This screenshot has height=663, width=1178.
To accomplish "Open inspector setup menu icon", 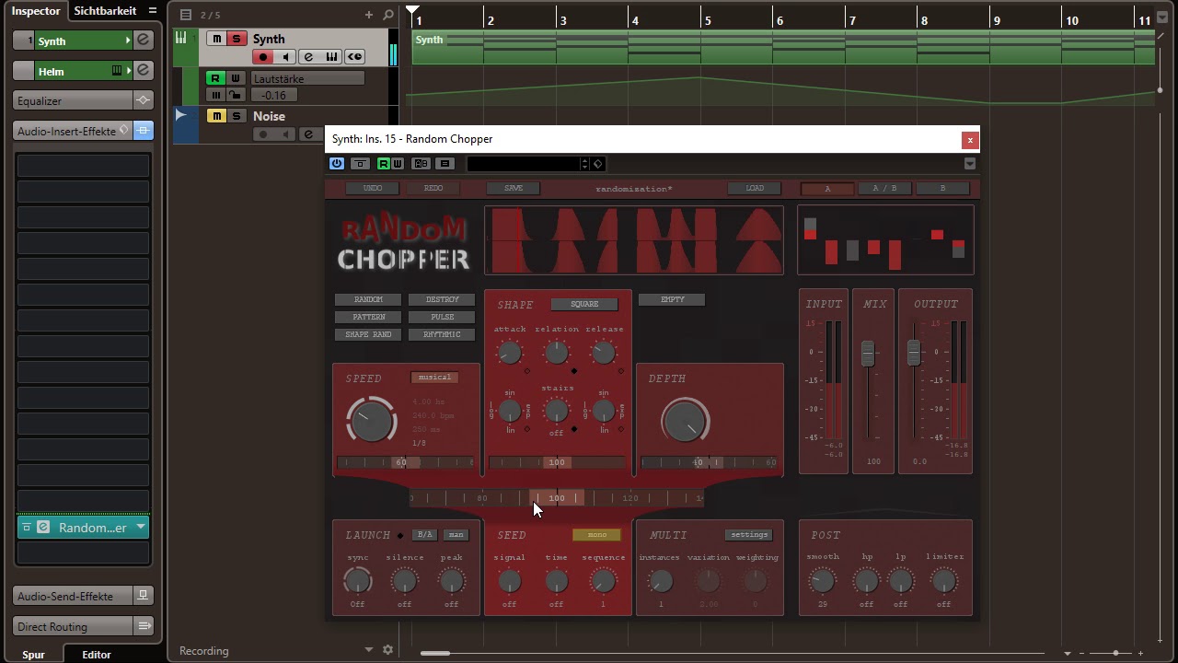I will (153, 11).
